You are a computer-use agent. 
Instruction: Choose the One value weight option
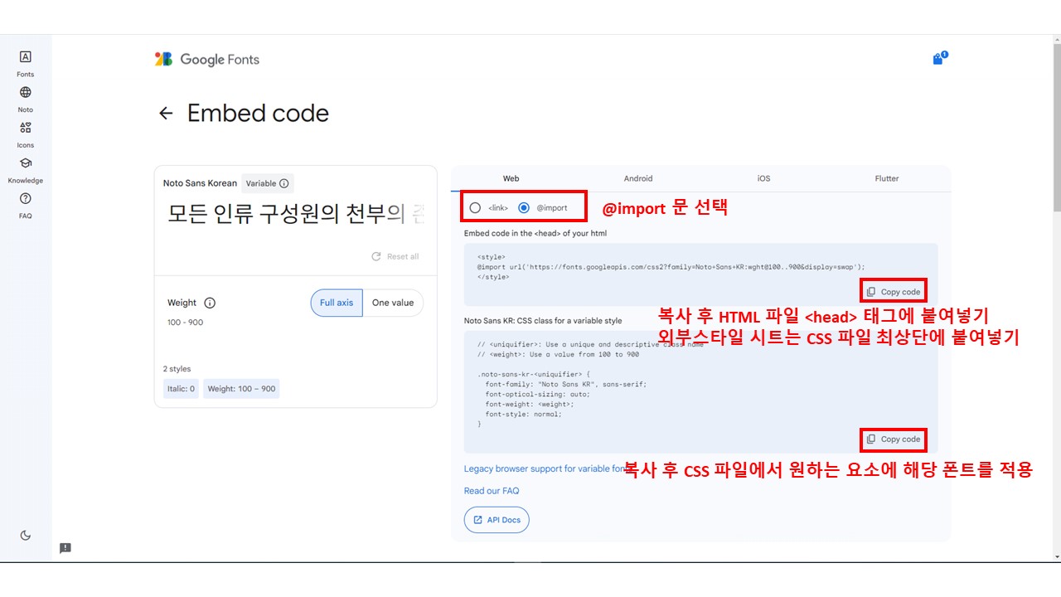pos(393,303)
